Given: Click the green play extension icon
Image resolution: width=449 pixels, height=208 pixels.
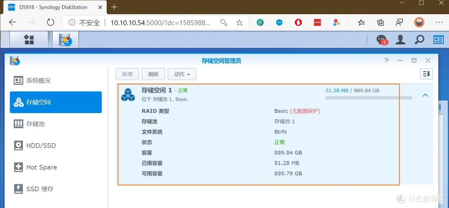Looking at the screenshot, I should [x=260, y=22].
